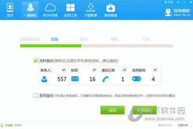The image size is (193, 129).
Task: Click the connected phone status icon
Action: tap(2, 125)
